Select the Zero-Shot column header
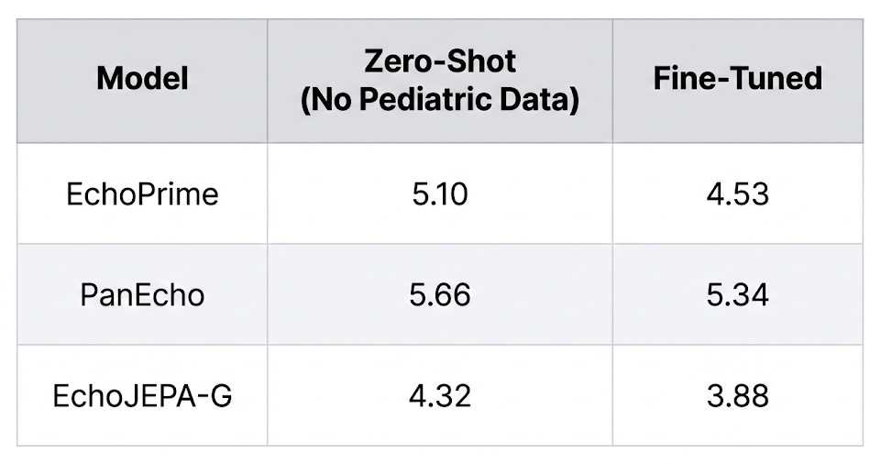The image size is (881, 464). click(x=440, y=81)
